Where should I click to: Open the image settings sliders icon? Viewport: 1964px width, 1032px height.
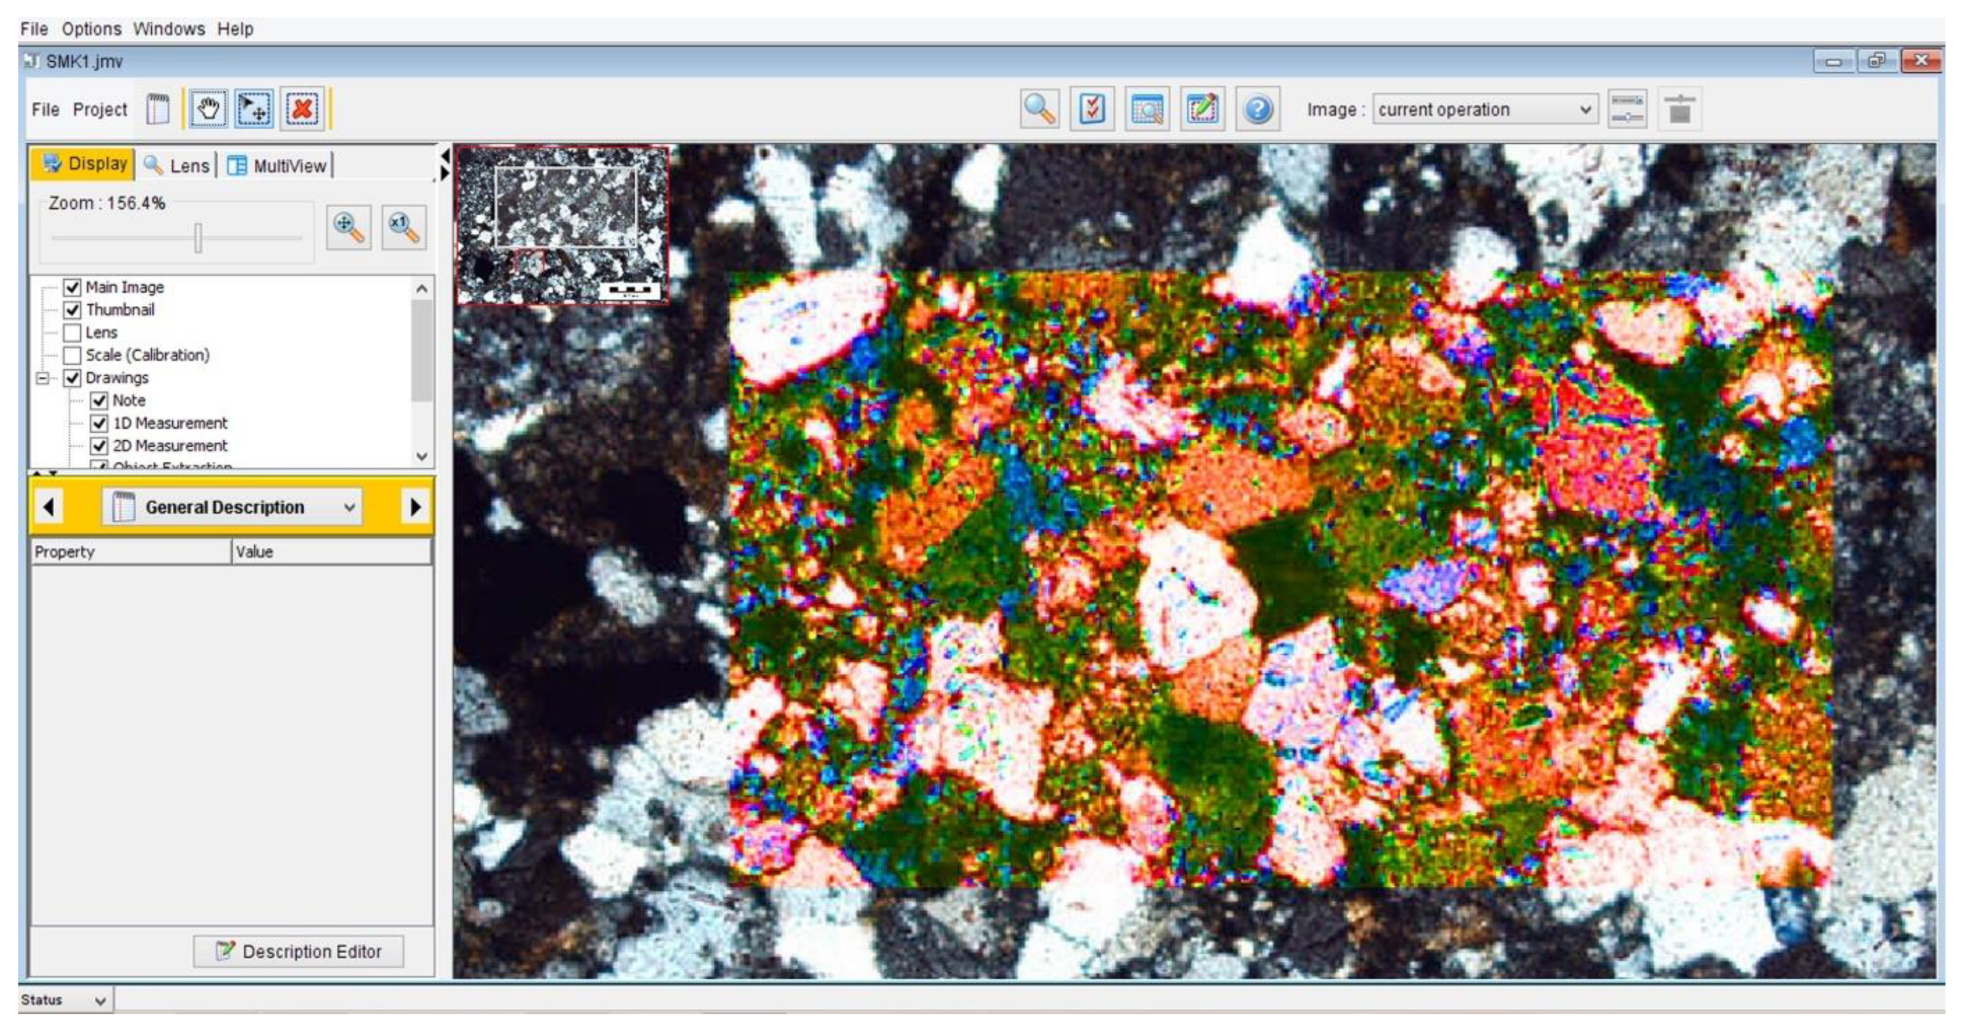tap(1627, 109)
